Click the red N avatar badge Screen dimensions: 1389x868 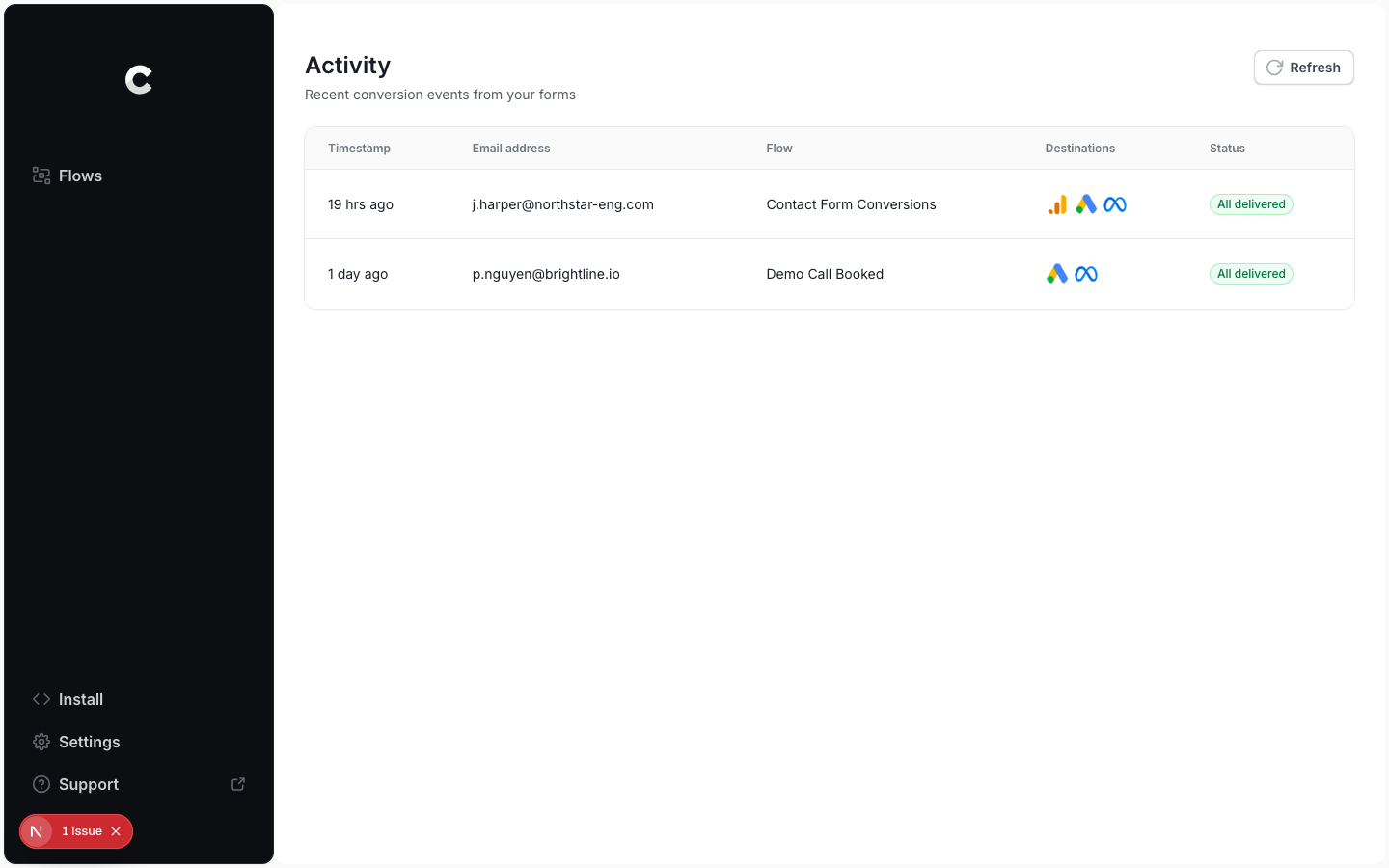37,831
